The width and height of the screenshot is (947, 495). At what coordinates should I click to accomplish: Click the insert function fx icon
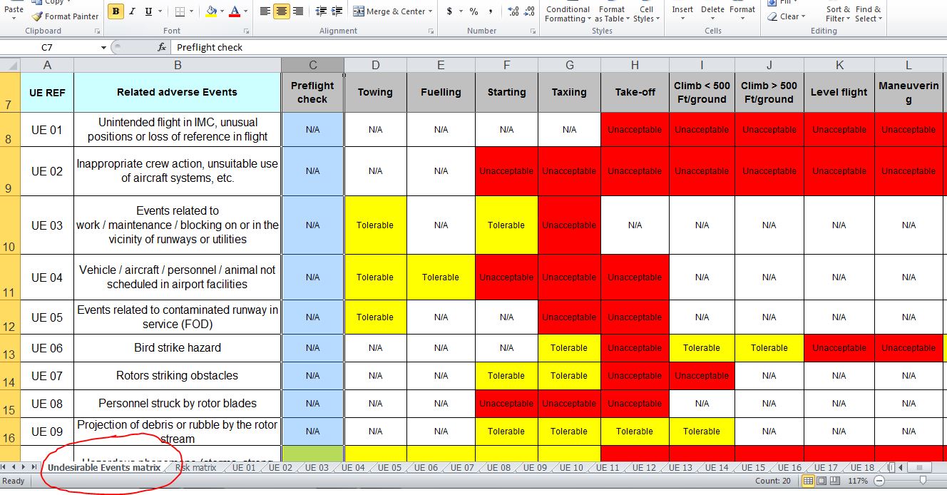(x=162, y=47)
